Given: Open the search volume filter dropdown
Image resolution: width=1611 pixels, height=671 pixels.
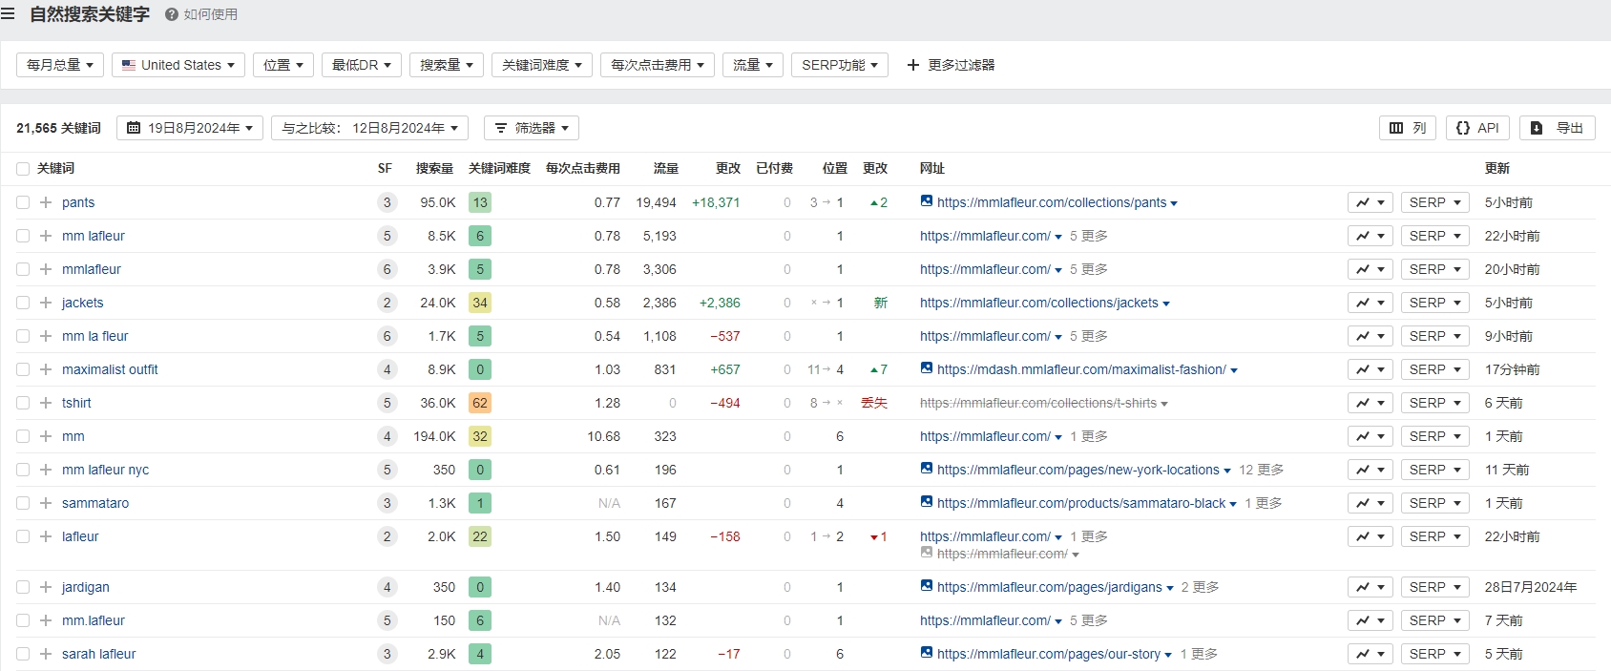Looking at the screenshot, I should pos(447,65).
